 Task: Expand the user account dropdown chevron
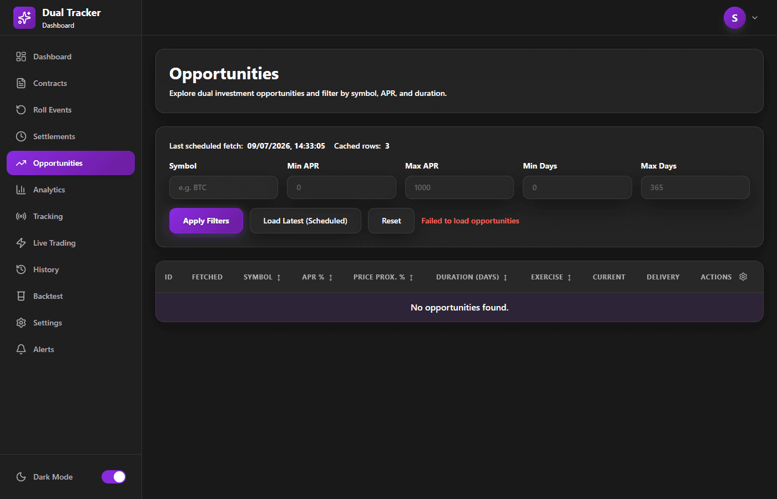[x=755, y=18]
